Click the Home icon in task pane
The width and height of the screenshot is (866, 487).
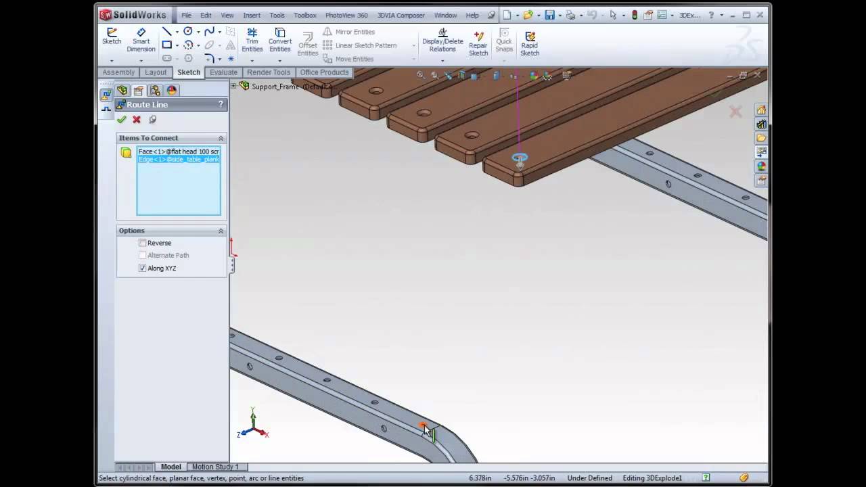click(761, 110)
